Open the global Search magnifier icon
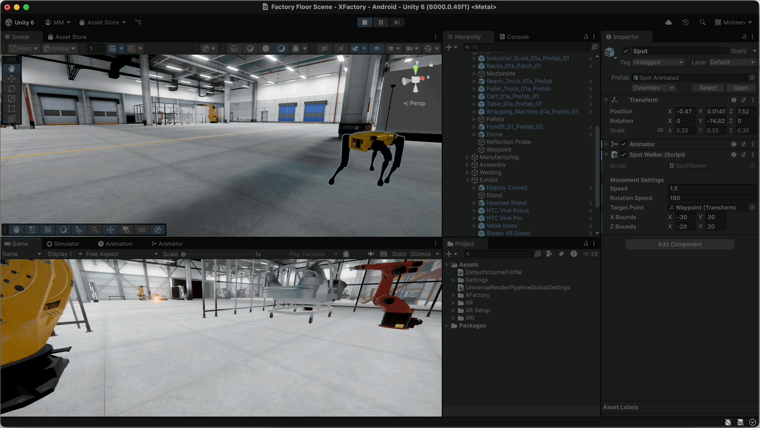Screen dimensions: 760x428 pyautogui.click(x=703, y=22)
